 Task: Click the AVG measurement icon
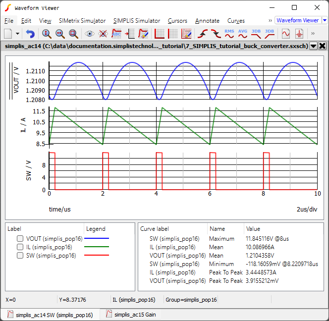(x=243, y=34)
